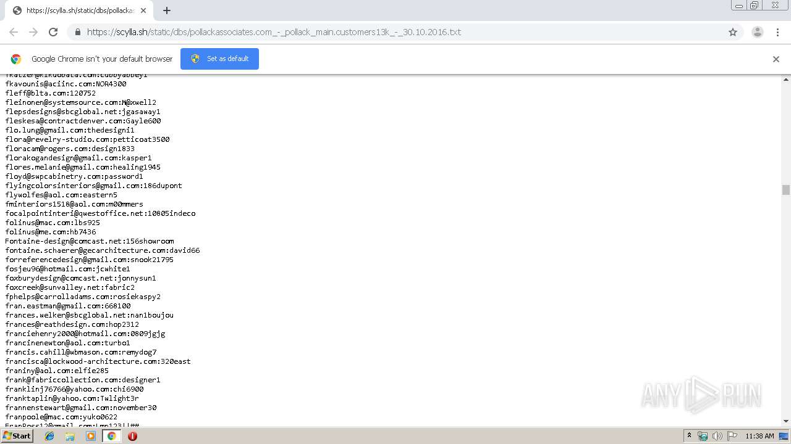Switch to the Chrome taskbar button
This screenshot has height=444, width=791.
coord(111,436)
